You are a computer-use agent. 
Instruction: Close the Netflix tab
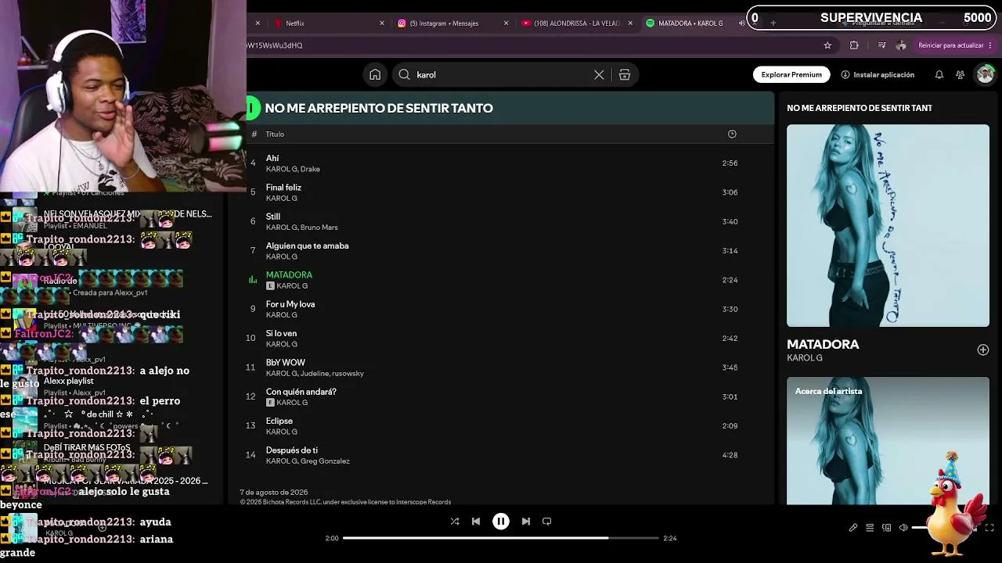[x=382, y=23]
